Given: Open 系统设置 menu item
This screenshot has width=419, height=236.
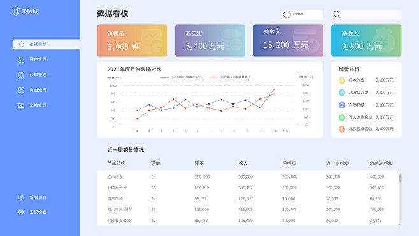Looking at the screenshot, I should [38, 212].
